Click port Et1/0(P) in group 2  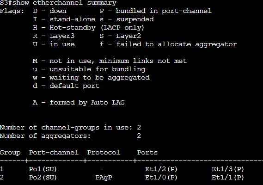click(161, 178)
